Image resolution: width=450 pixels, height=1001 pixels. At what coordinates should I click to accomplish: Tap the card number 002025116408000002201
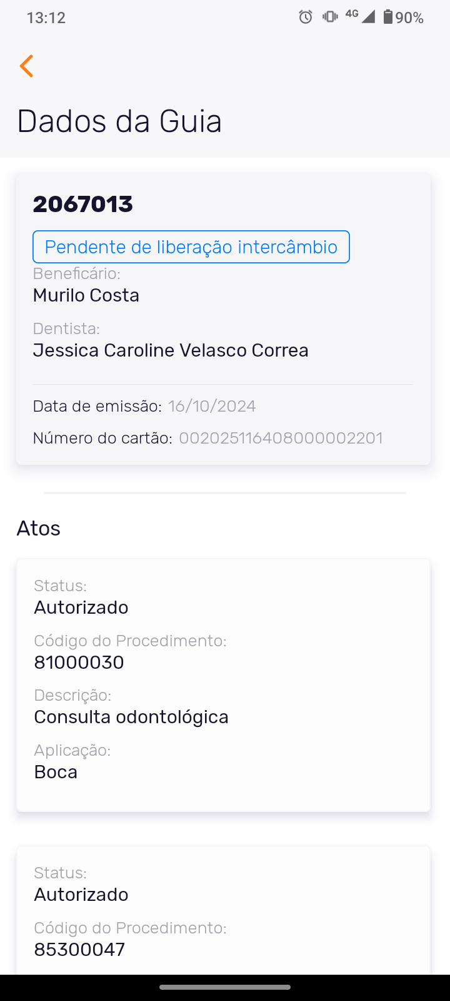pyautogui.click(x=281, y=438)
